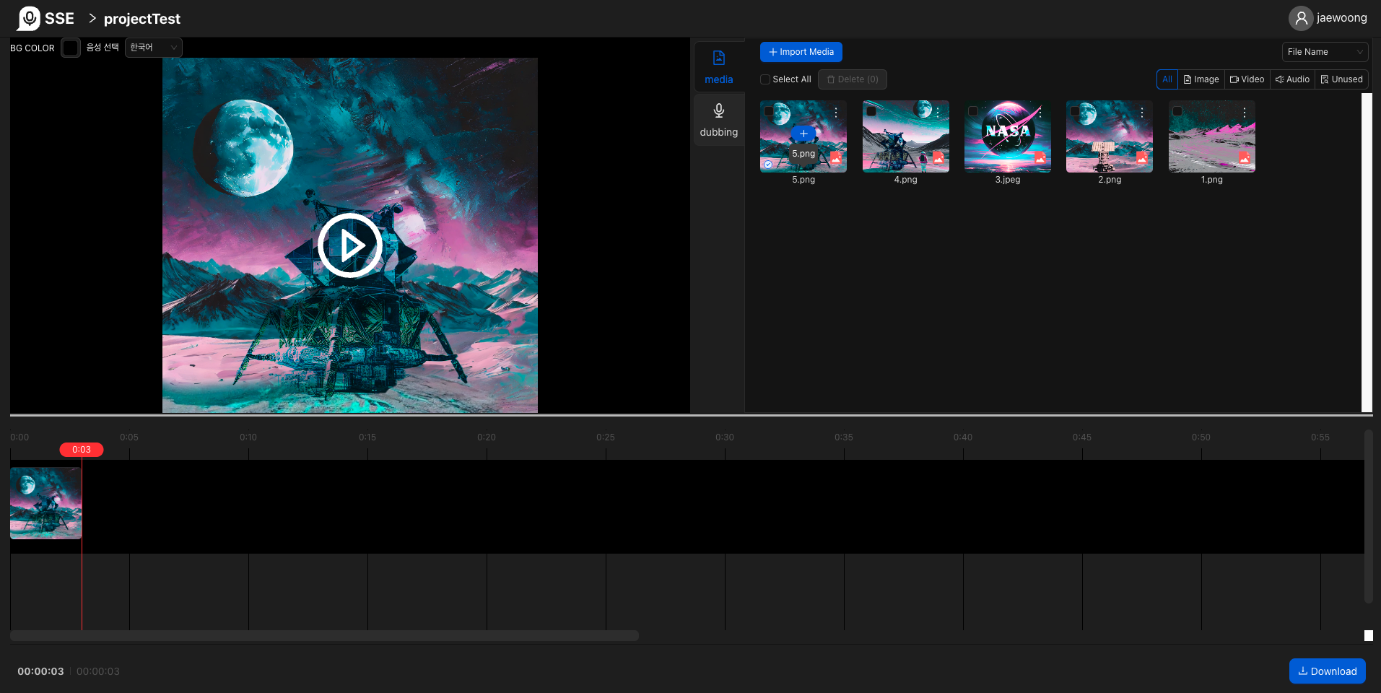Filter media by the Unused tab
The width and height of the screenshot is (1381, 693).
pyautogui.click(x=1341, y=79)
